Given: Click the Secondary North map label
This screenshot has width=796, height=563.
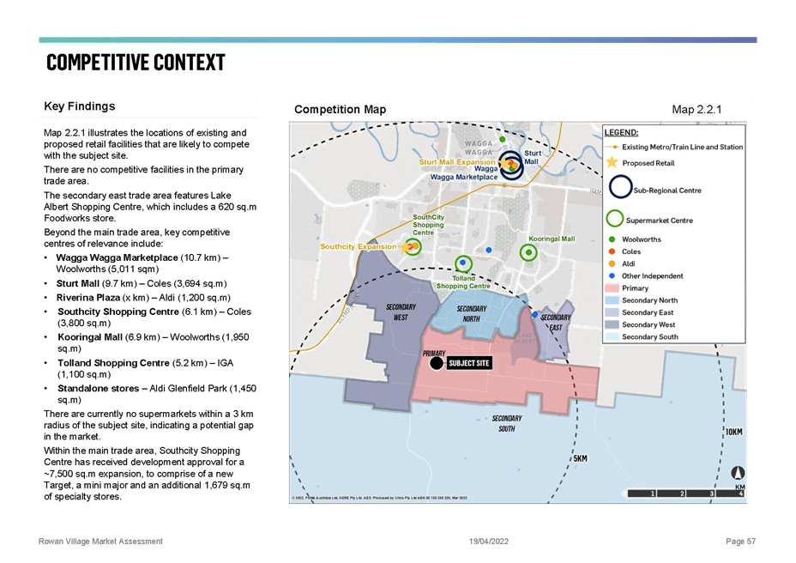Looking at the screenshot, I should 471,313.
